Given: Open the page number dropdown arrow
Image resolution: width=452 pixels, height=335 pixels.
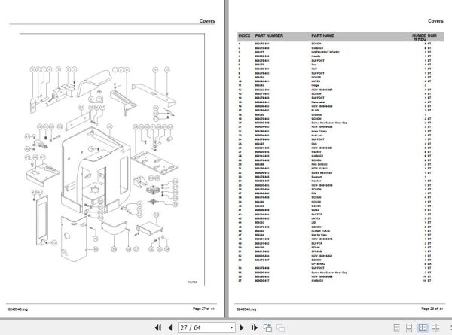Looking at the screenshot, I should [231, 327].
